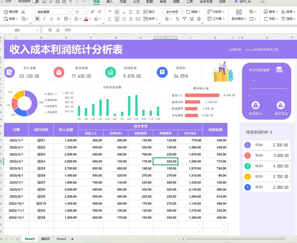
Task: Click the search magnifier in the menu bar
Action: coord(262,2)
